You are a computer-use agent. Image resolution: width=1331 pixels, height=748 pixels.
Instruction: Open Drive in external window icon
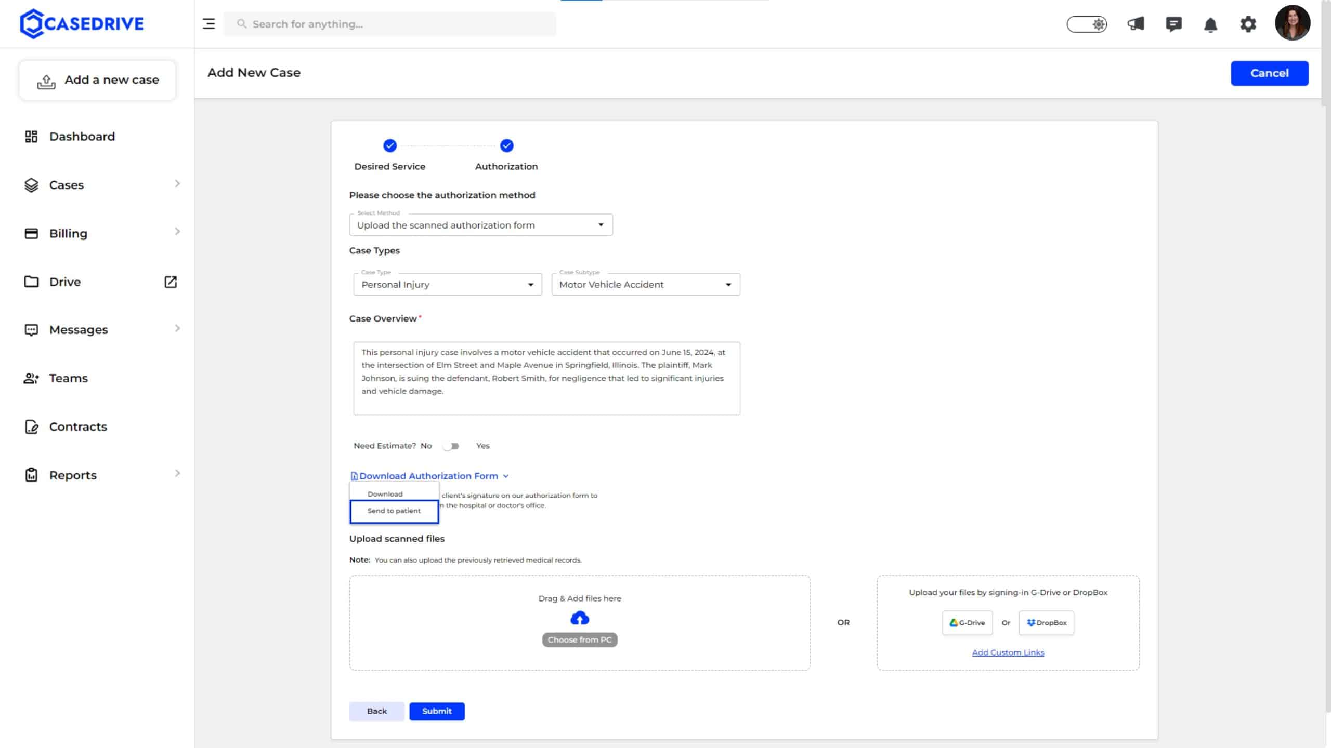click(x=171, y=282)
